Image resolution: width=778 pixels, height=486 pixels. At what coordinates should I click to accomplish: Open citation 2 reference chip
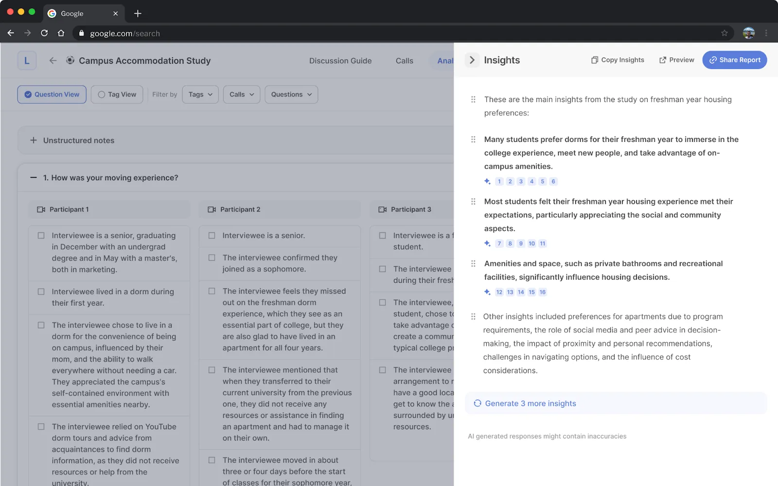click(510, 181)
